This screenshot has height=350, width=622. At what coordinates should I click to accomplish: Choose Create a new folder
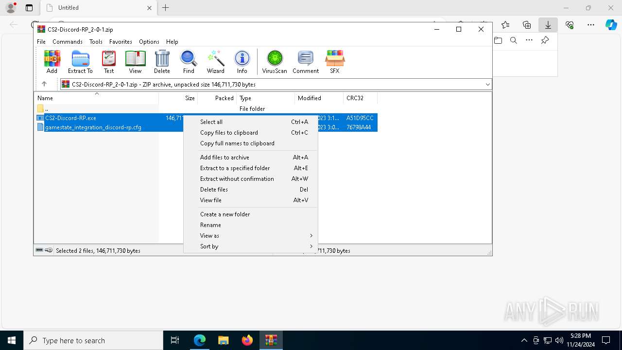pyautogui.click(x=250, y=214)
